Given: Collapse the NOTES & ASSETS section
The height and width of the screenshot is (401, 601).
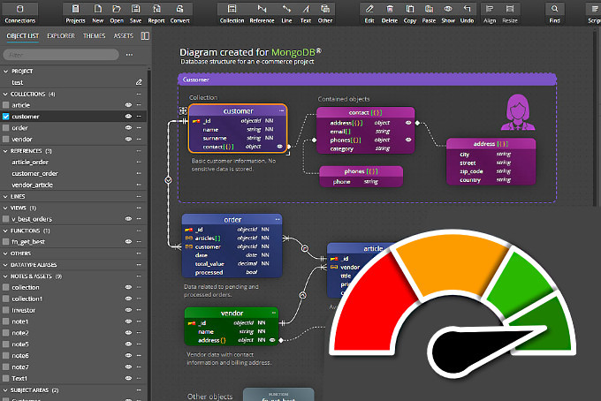Looking at the screenshot, I should [5, 276].
